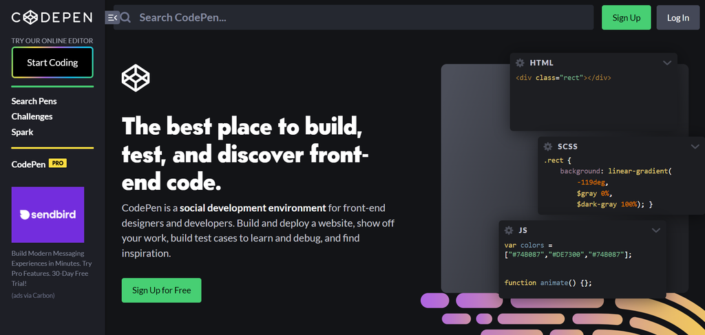Screen dimensions: 705x335
Task: Expand the JS panel chevron dropdown
Action: pos(655,230)
